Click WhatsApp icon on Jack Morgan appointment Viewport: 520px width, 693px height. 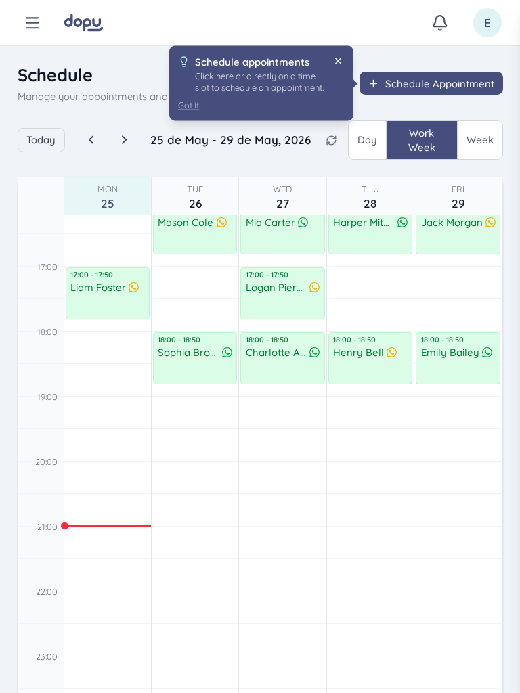[x=490, y=222]
